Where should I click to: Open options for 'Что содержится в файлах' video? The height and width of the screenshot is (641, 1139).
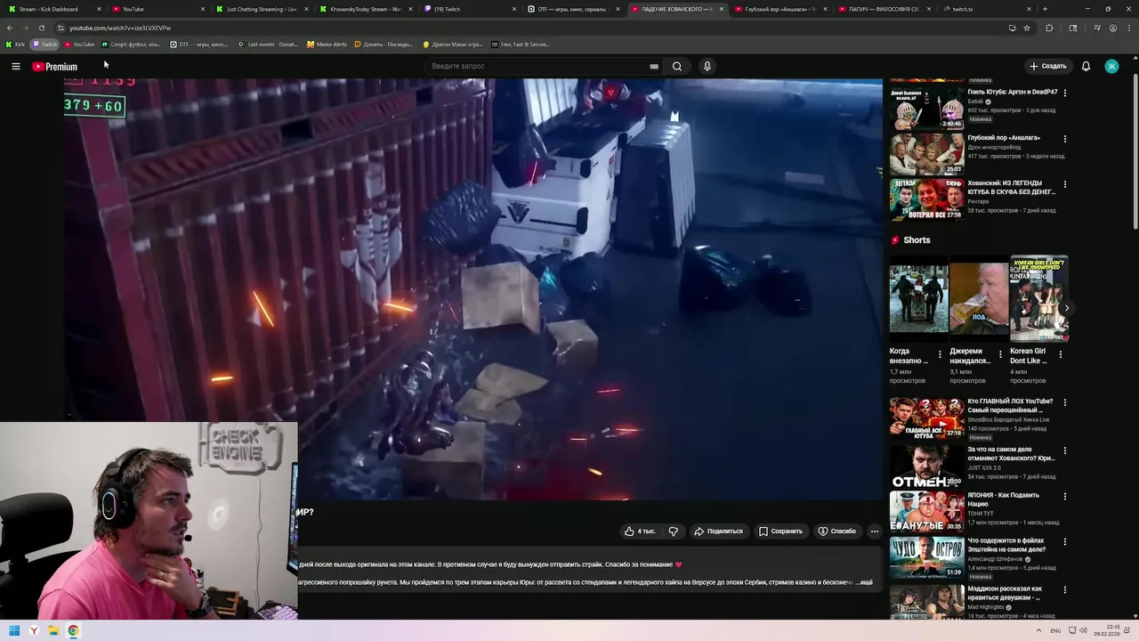pyautogui.click(x=1065, y=541)
